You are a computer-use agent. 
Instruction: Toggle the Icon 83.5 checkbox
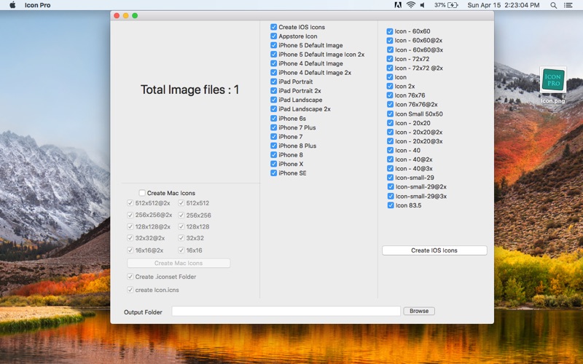point(391,205)
